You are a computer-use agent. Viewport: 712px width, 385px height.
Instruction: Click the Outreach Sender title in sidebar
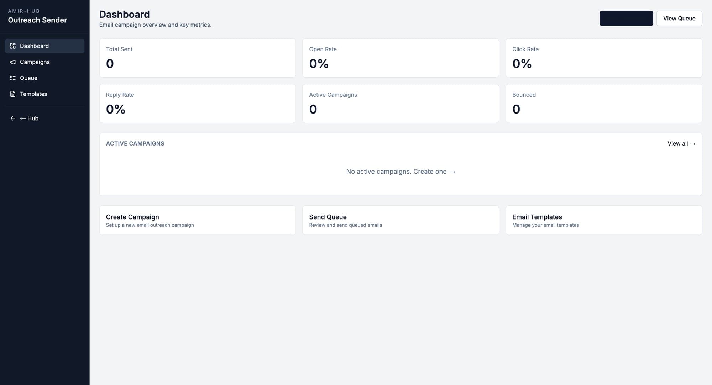click(x=37, y=20)
